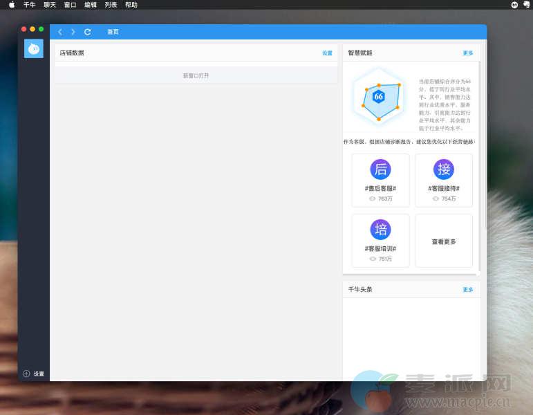Refresh the page using the reload icon
This screenshot has height=415, width=533.
87,32
